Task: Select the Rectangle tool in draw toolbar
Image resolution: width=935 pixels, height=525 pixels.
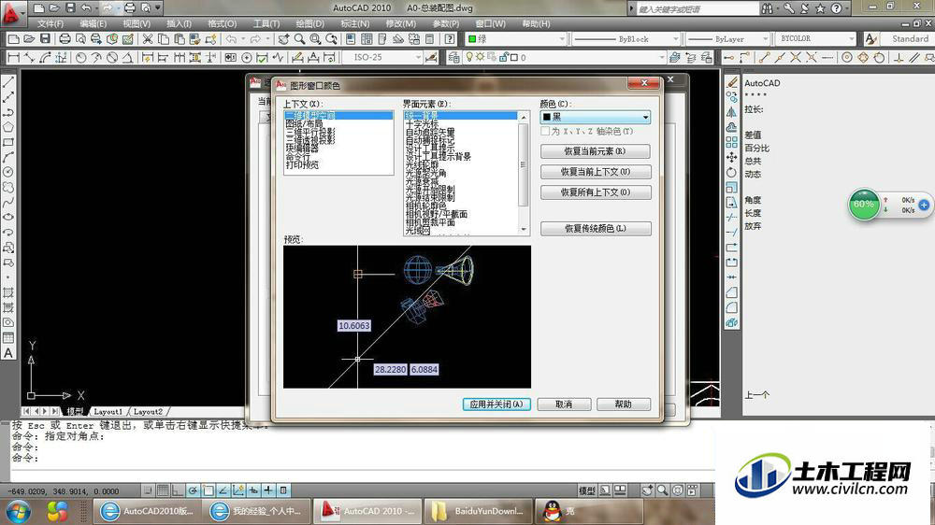Action: point(8,142)
